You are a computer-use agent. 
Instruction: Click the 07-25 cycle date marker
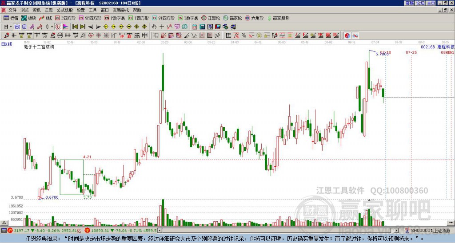[411, 52]
